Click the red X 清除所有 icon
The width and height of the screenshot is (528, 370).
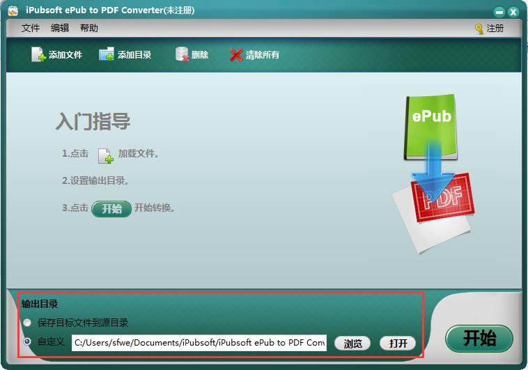click(x=236, y=55)
